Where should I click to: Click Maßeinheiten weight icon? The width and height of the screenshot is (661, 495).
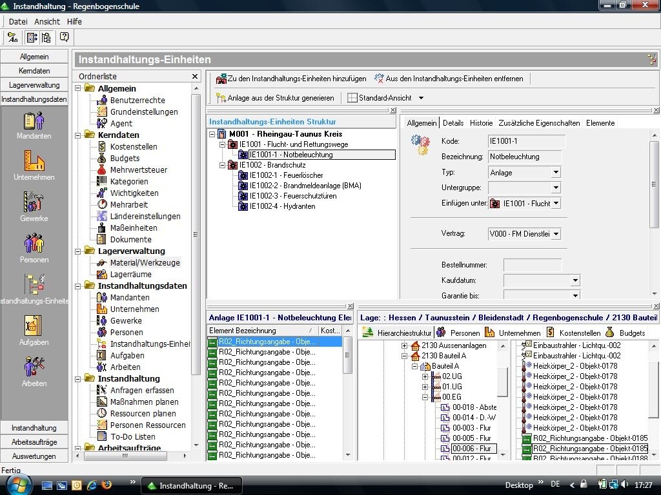102,228
